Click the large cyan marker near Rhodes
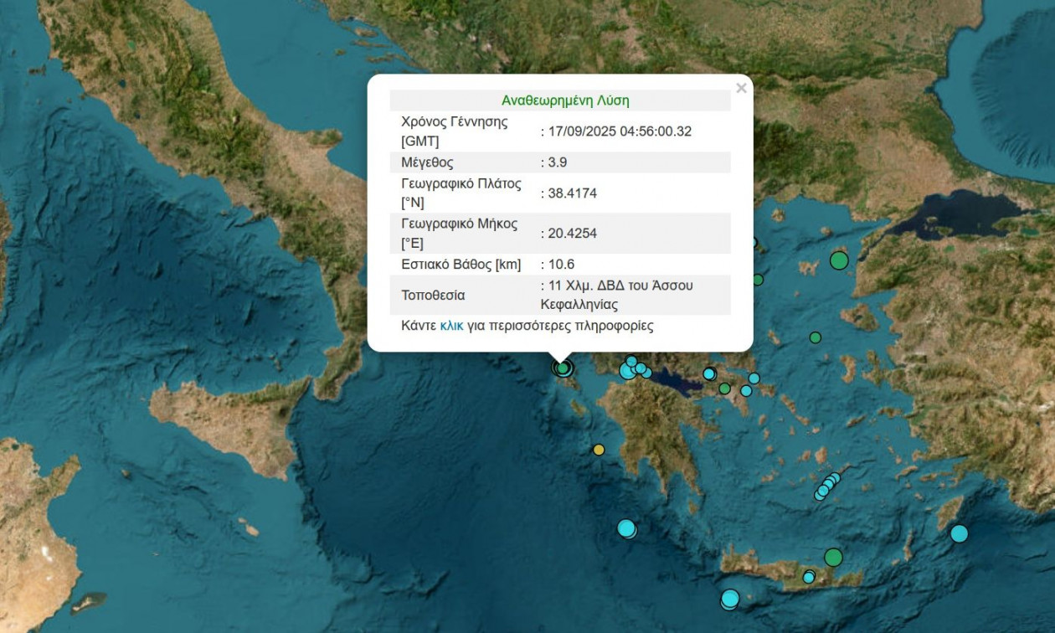Viewport: 1055px width, 633px height. (959, 533)
